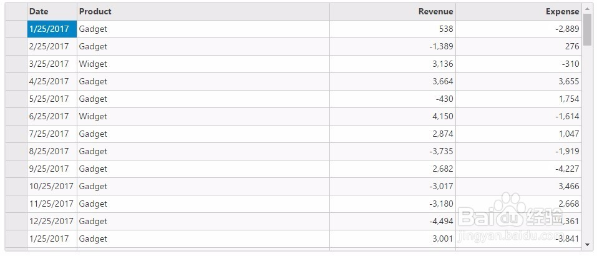
Task: Click row header of the 7/25/2017 row
Action: coord(16,134)
